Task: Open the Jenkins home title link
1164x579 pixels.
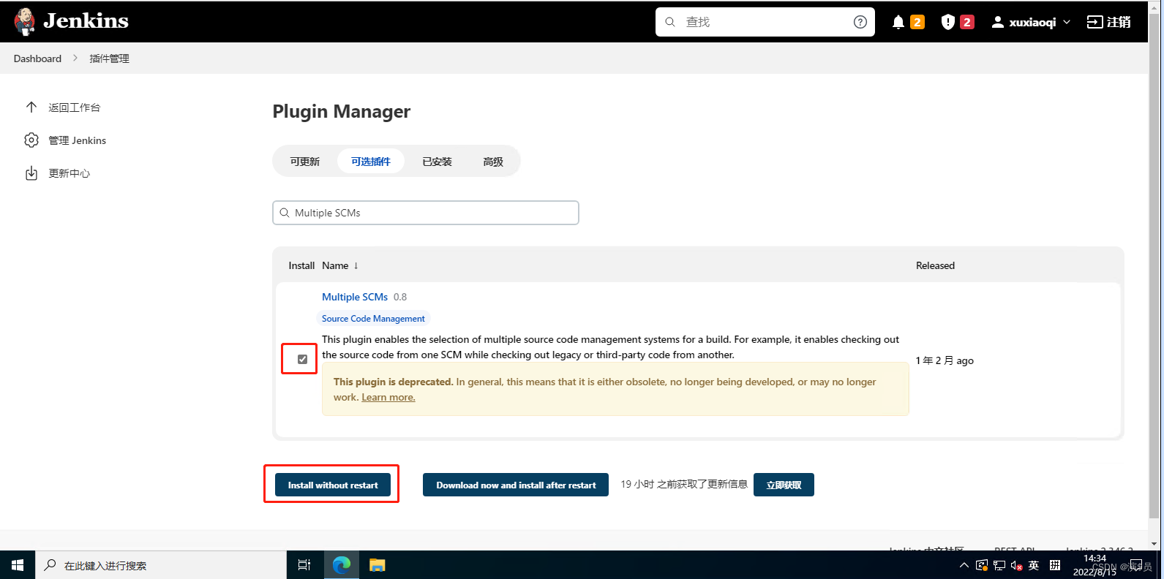Action: (86, 21)
